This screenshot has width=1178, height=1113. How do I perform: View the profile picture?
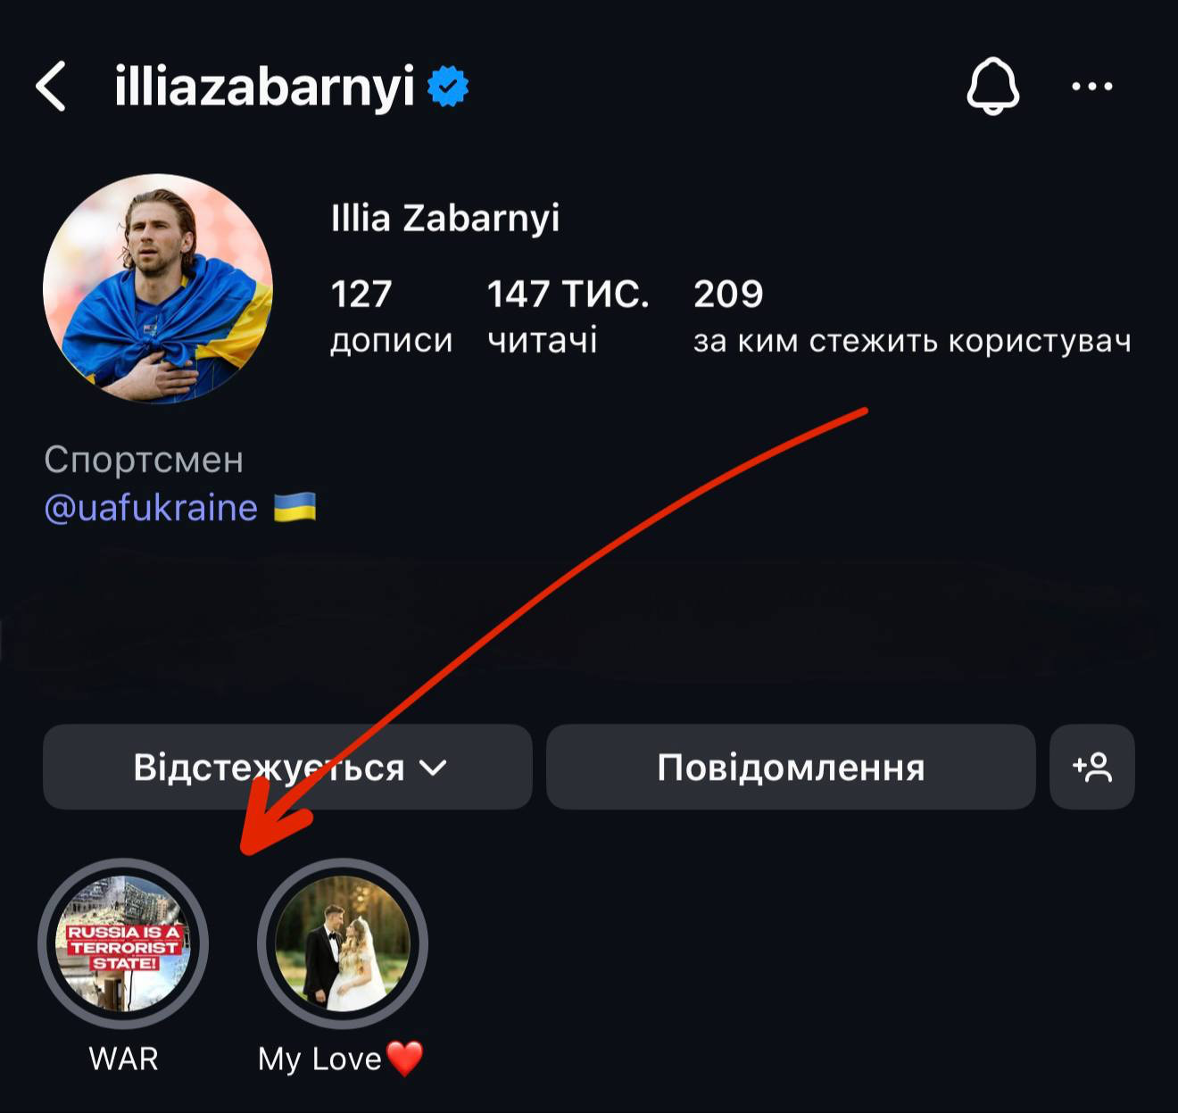[x=158, y=288]
